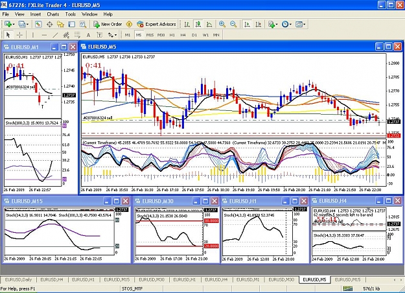This screenshot has height=293, width=405.
Task: Click the yellow diamond info icon
Action: coord(129,24)
